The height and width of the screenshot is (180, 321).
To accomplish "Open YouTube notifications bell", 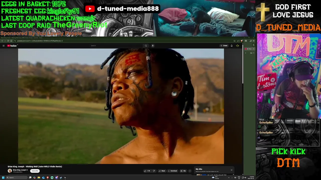I will pyautogui.click(x=231, y=45).
